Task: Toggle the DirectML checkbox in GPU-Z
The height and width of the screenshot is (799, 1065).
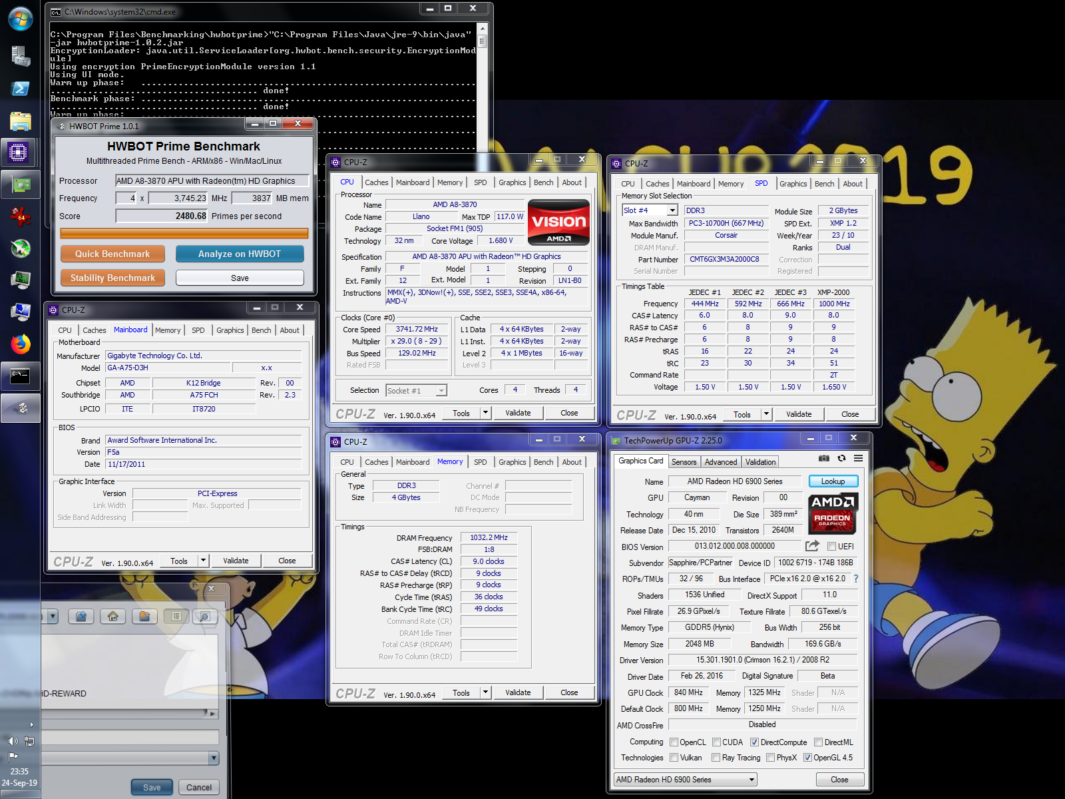Action: click(818, 742)
